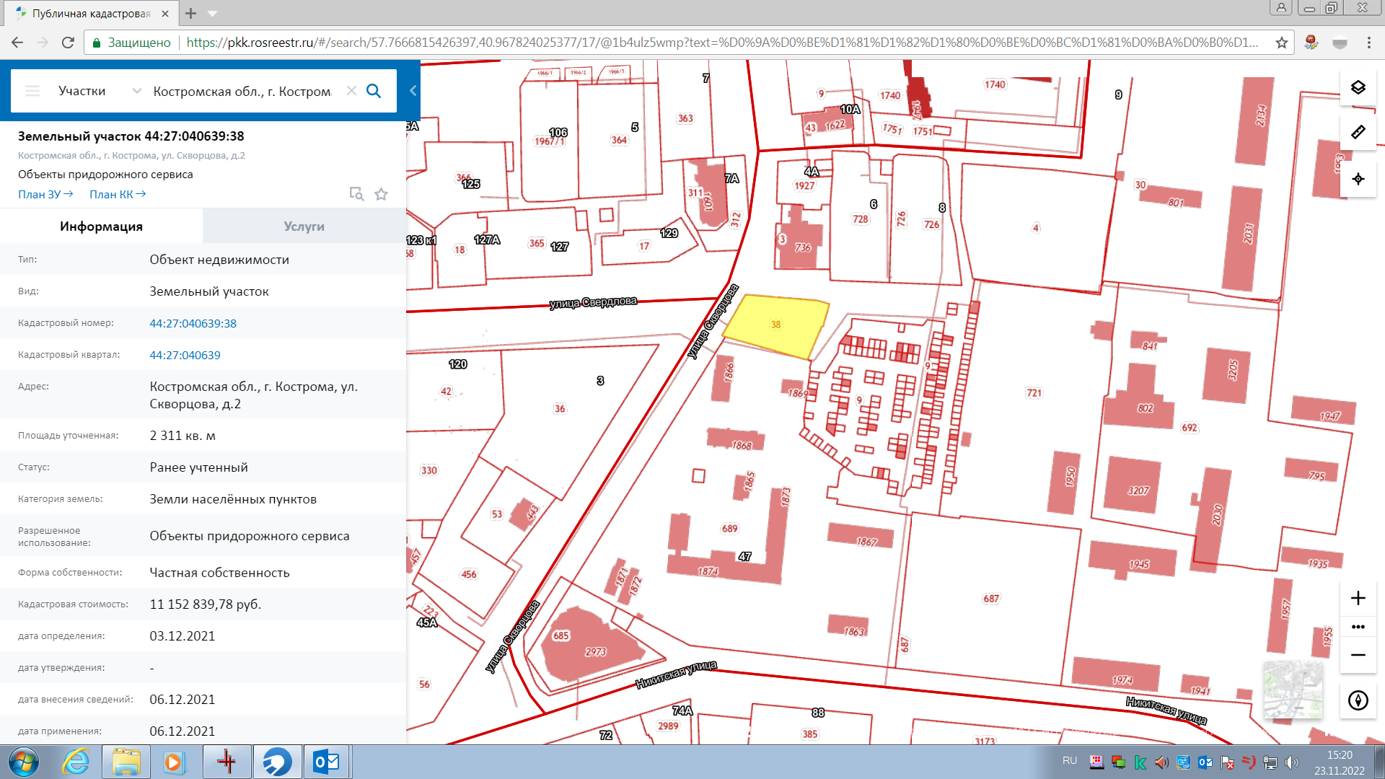The height and width of the screenshot is (779, 1385).
Task: Open the Windows Start menu
Action: [x=24, y=762]
